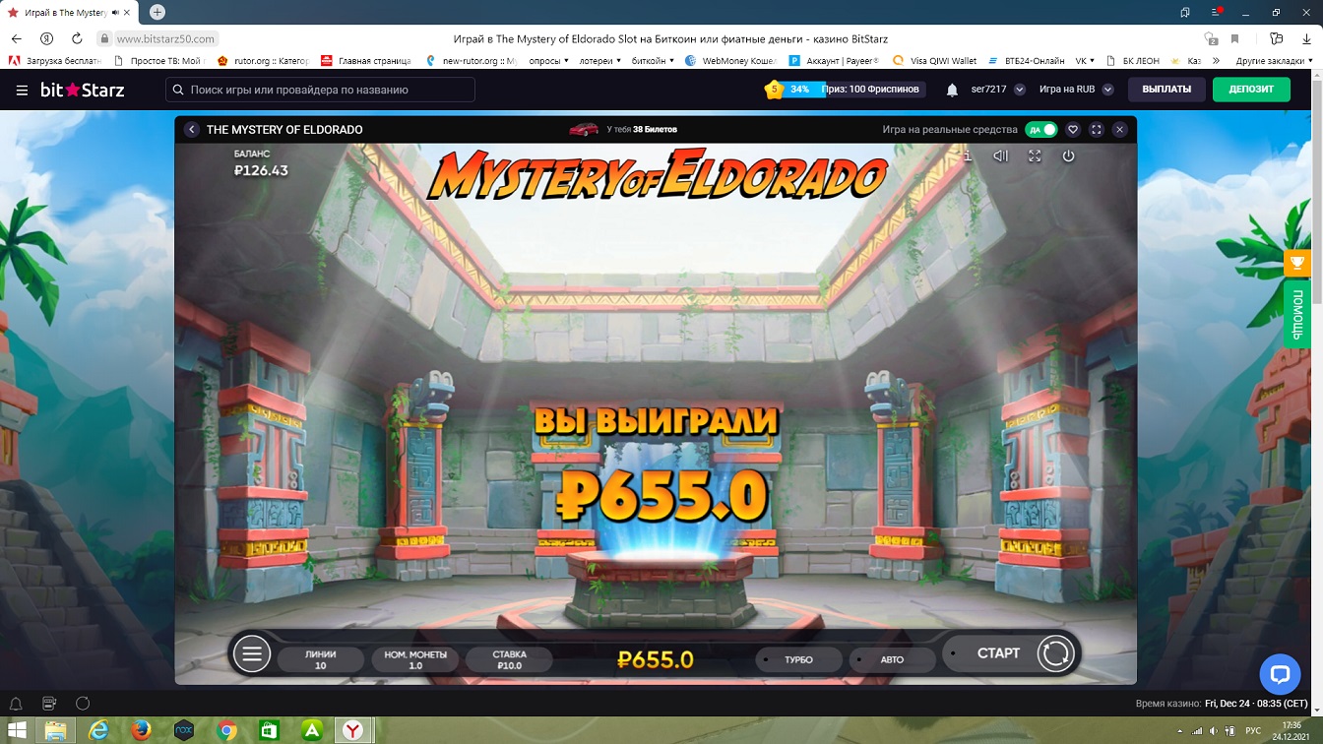Expand Другие закладки bookmarks

(x=1273, y=61)
